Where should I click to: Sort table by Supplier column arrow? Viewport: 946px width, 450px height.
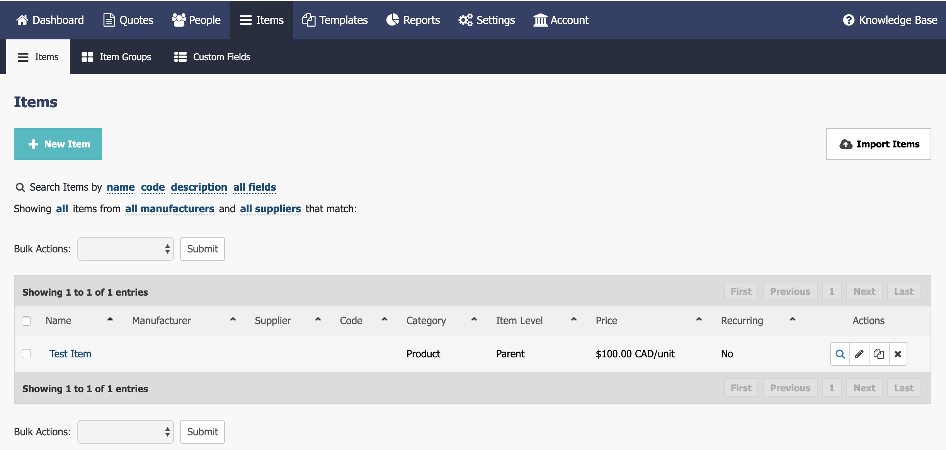pyautogui.click(x=318, y=319)
